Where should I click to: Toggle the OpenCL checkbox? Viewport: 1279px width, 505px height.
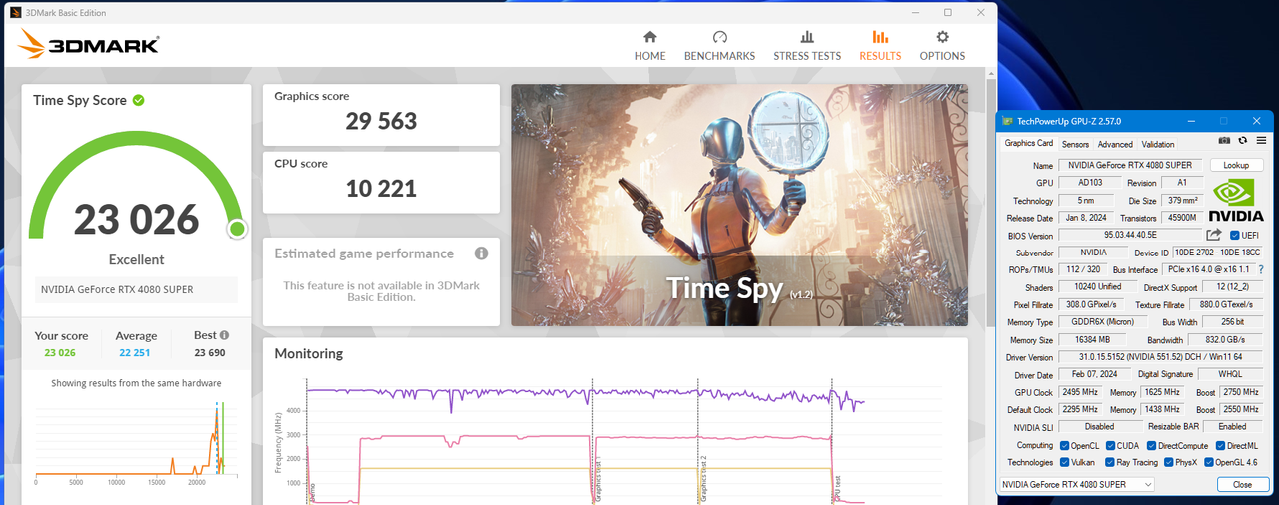1065,446
